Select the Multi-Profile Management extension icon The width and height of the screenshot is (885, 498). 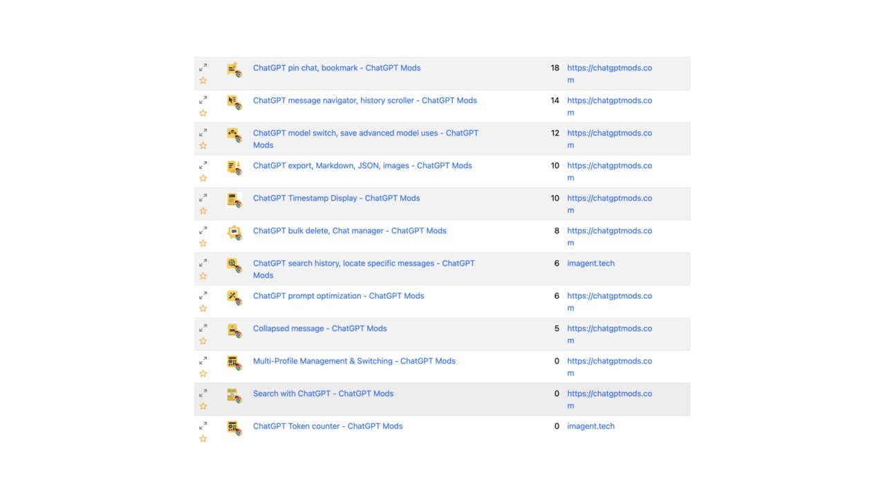coord(234,362)
